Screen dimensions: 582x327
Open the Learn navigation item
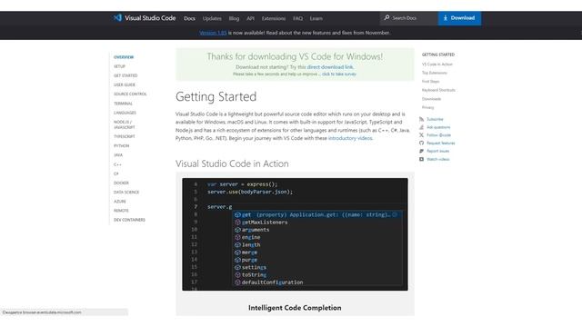click(x=316, y=18)
